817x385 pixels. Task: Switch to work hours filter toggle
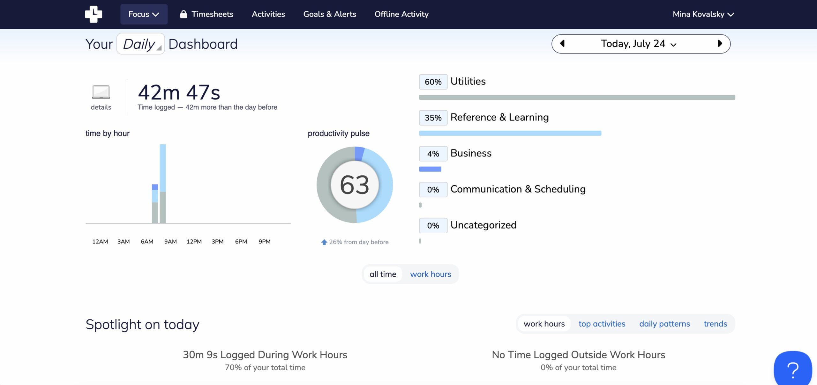[x=431, y=274]
